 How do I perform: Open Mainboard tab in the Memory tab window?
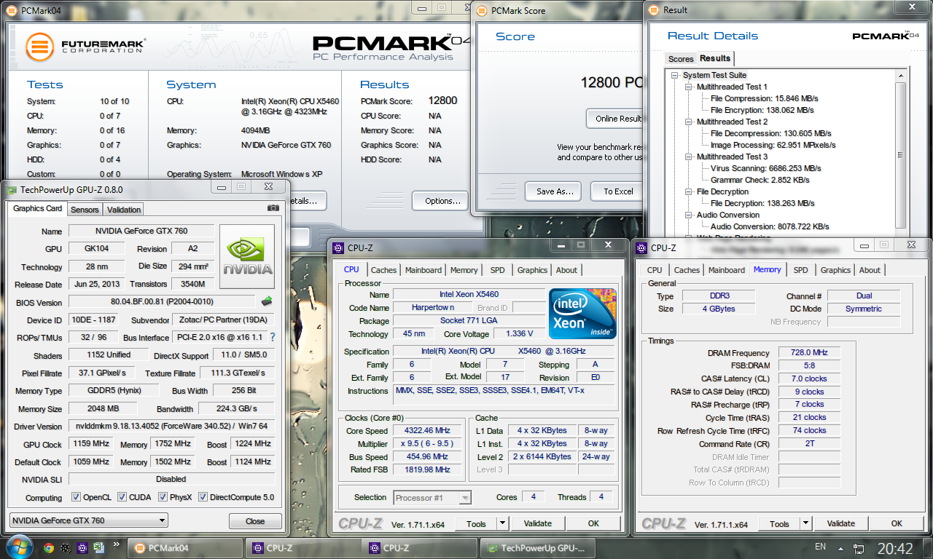pos(727,270)
